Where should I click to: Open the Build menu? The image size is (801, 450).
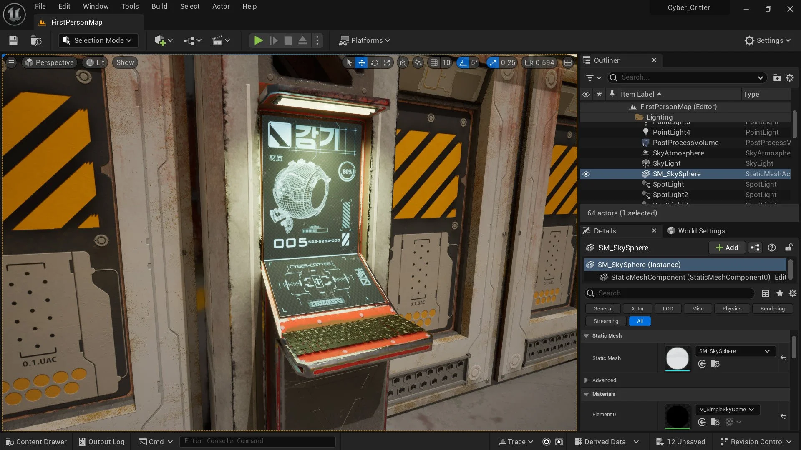point(159,6)
